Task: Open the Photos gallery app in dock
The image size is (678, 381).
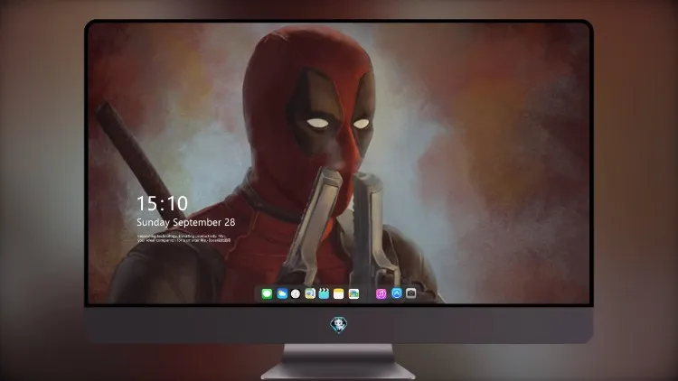Action: [x=353, y=293]
